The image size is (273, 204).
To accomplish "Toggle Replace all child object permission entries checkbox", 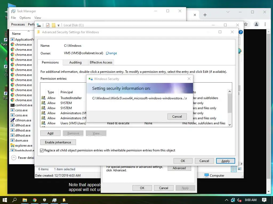I will coord(42,150).
